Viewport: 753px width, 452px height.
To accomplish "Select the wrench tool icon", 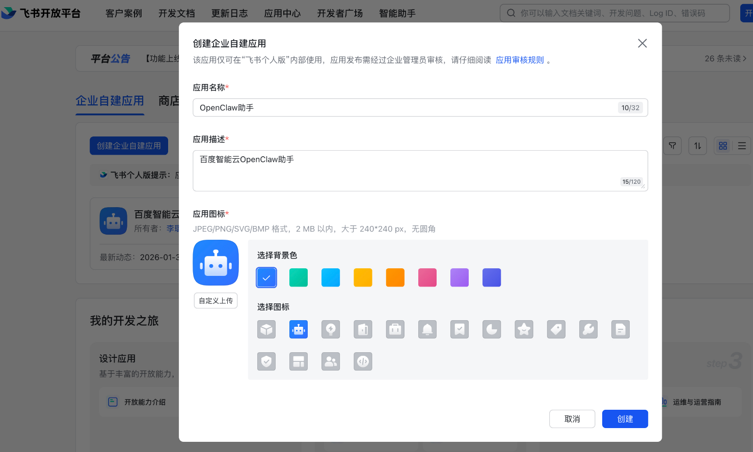I will pos(588,330).
